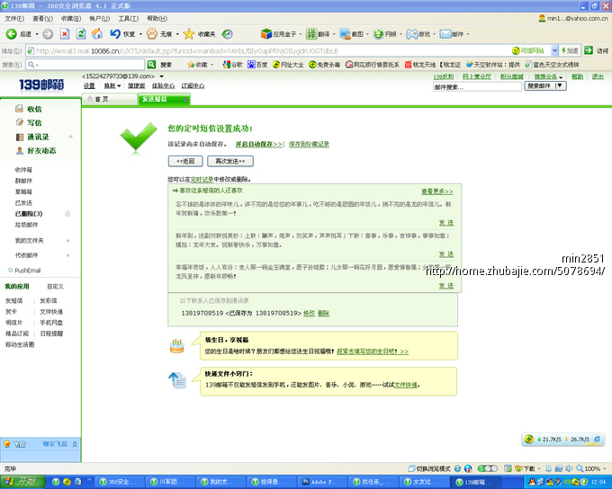Close the 发送短信 tab
Screen dimensions: 612x489
click(185, 100)
